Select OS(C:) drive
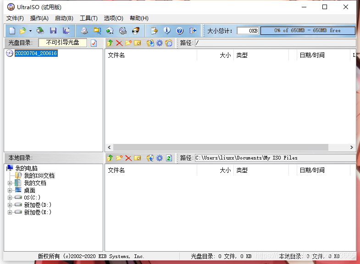The width and height of the screenshot is (360, 264). click(x=32, y=198)
